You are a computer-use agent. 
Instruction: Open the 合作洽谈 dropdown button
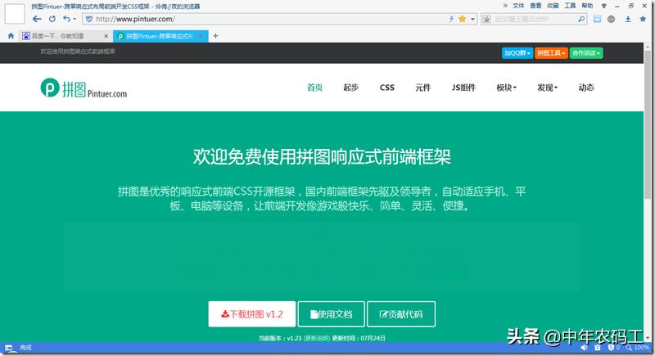[x=586, y=53]
